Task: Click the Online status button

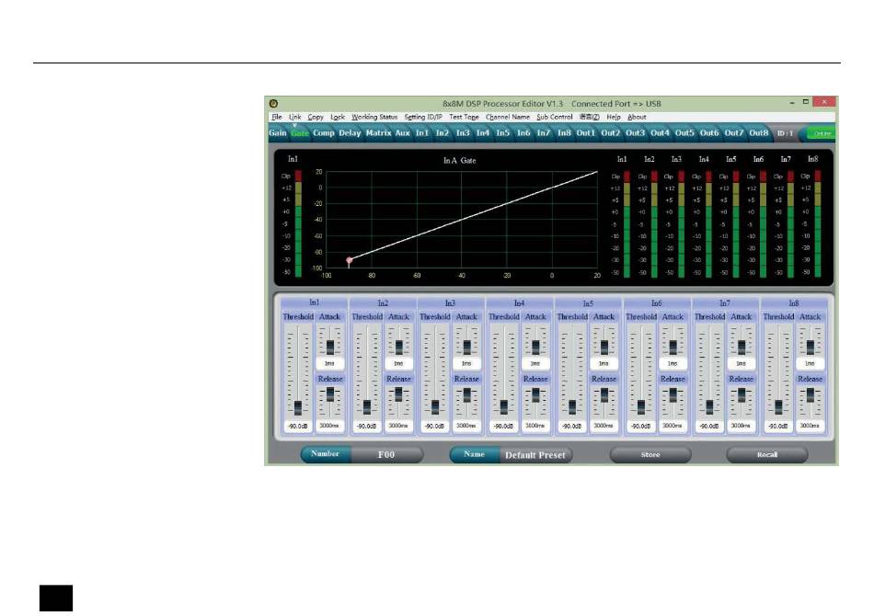Action: (x=821, y=133)
